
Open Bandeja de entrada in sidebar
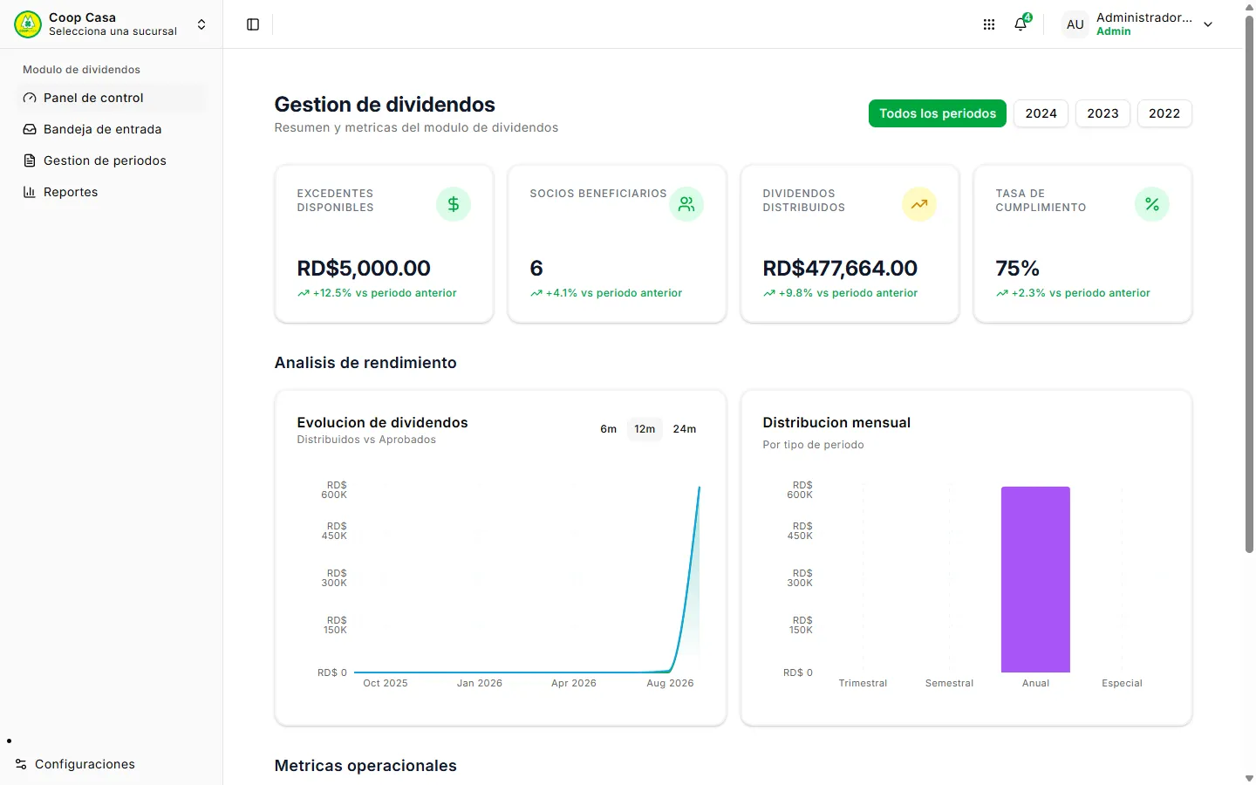click(x=112, y=129)
